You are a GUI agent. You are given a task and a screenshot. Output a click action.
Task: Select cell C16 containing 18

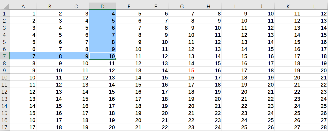pos(76,120)
